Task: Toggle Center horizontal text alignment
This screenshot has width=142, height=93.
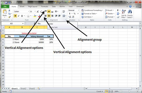Action: click(49, 16)
